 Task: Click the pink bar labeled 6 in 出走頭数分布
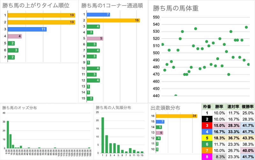point(161,133)
